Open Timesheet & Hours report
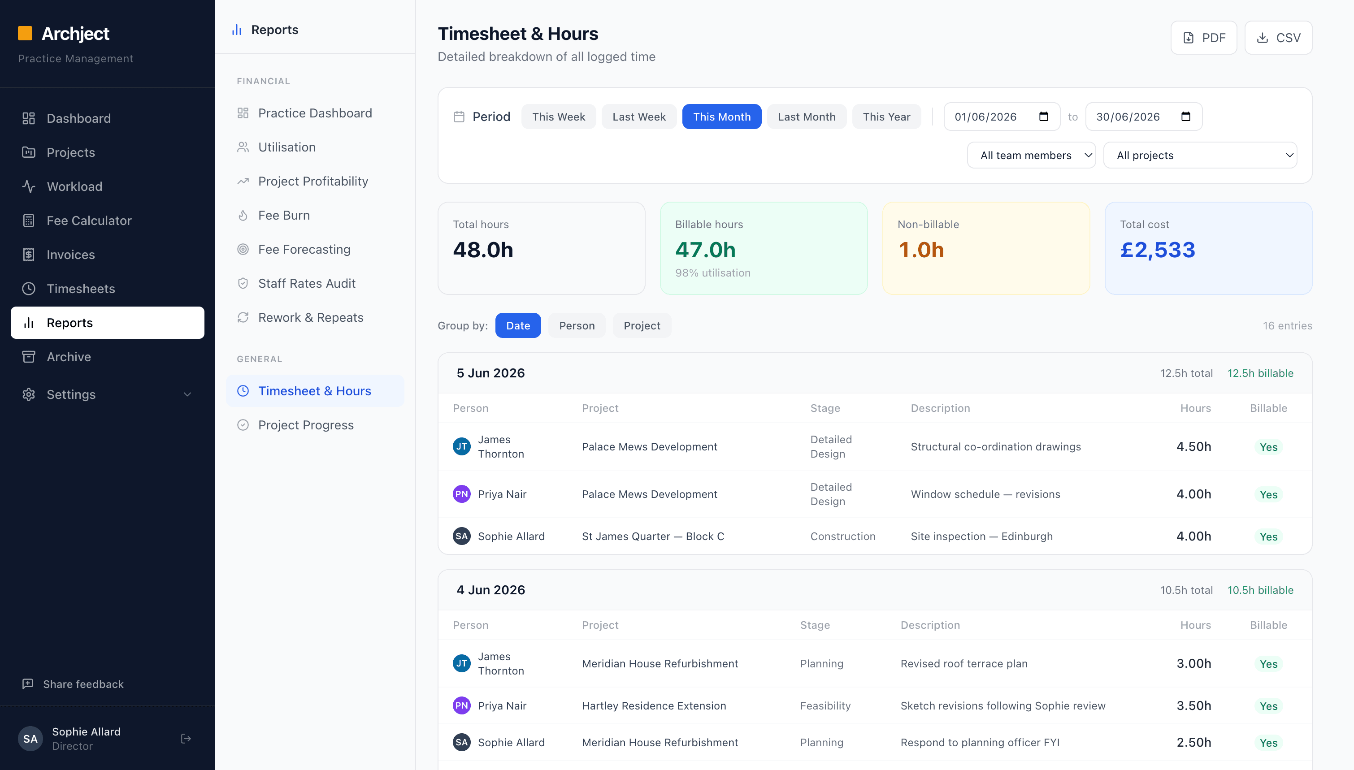 coord(315,391)
